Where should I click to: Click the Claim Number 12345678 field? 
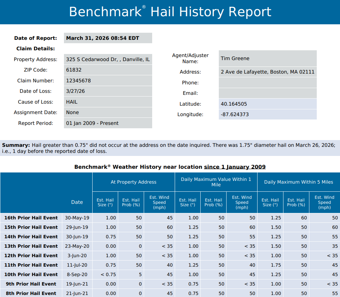pyautogui.click(x=108, y=80)
